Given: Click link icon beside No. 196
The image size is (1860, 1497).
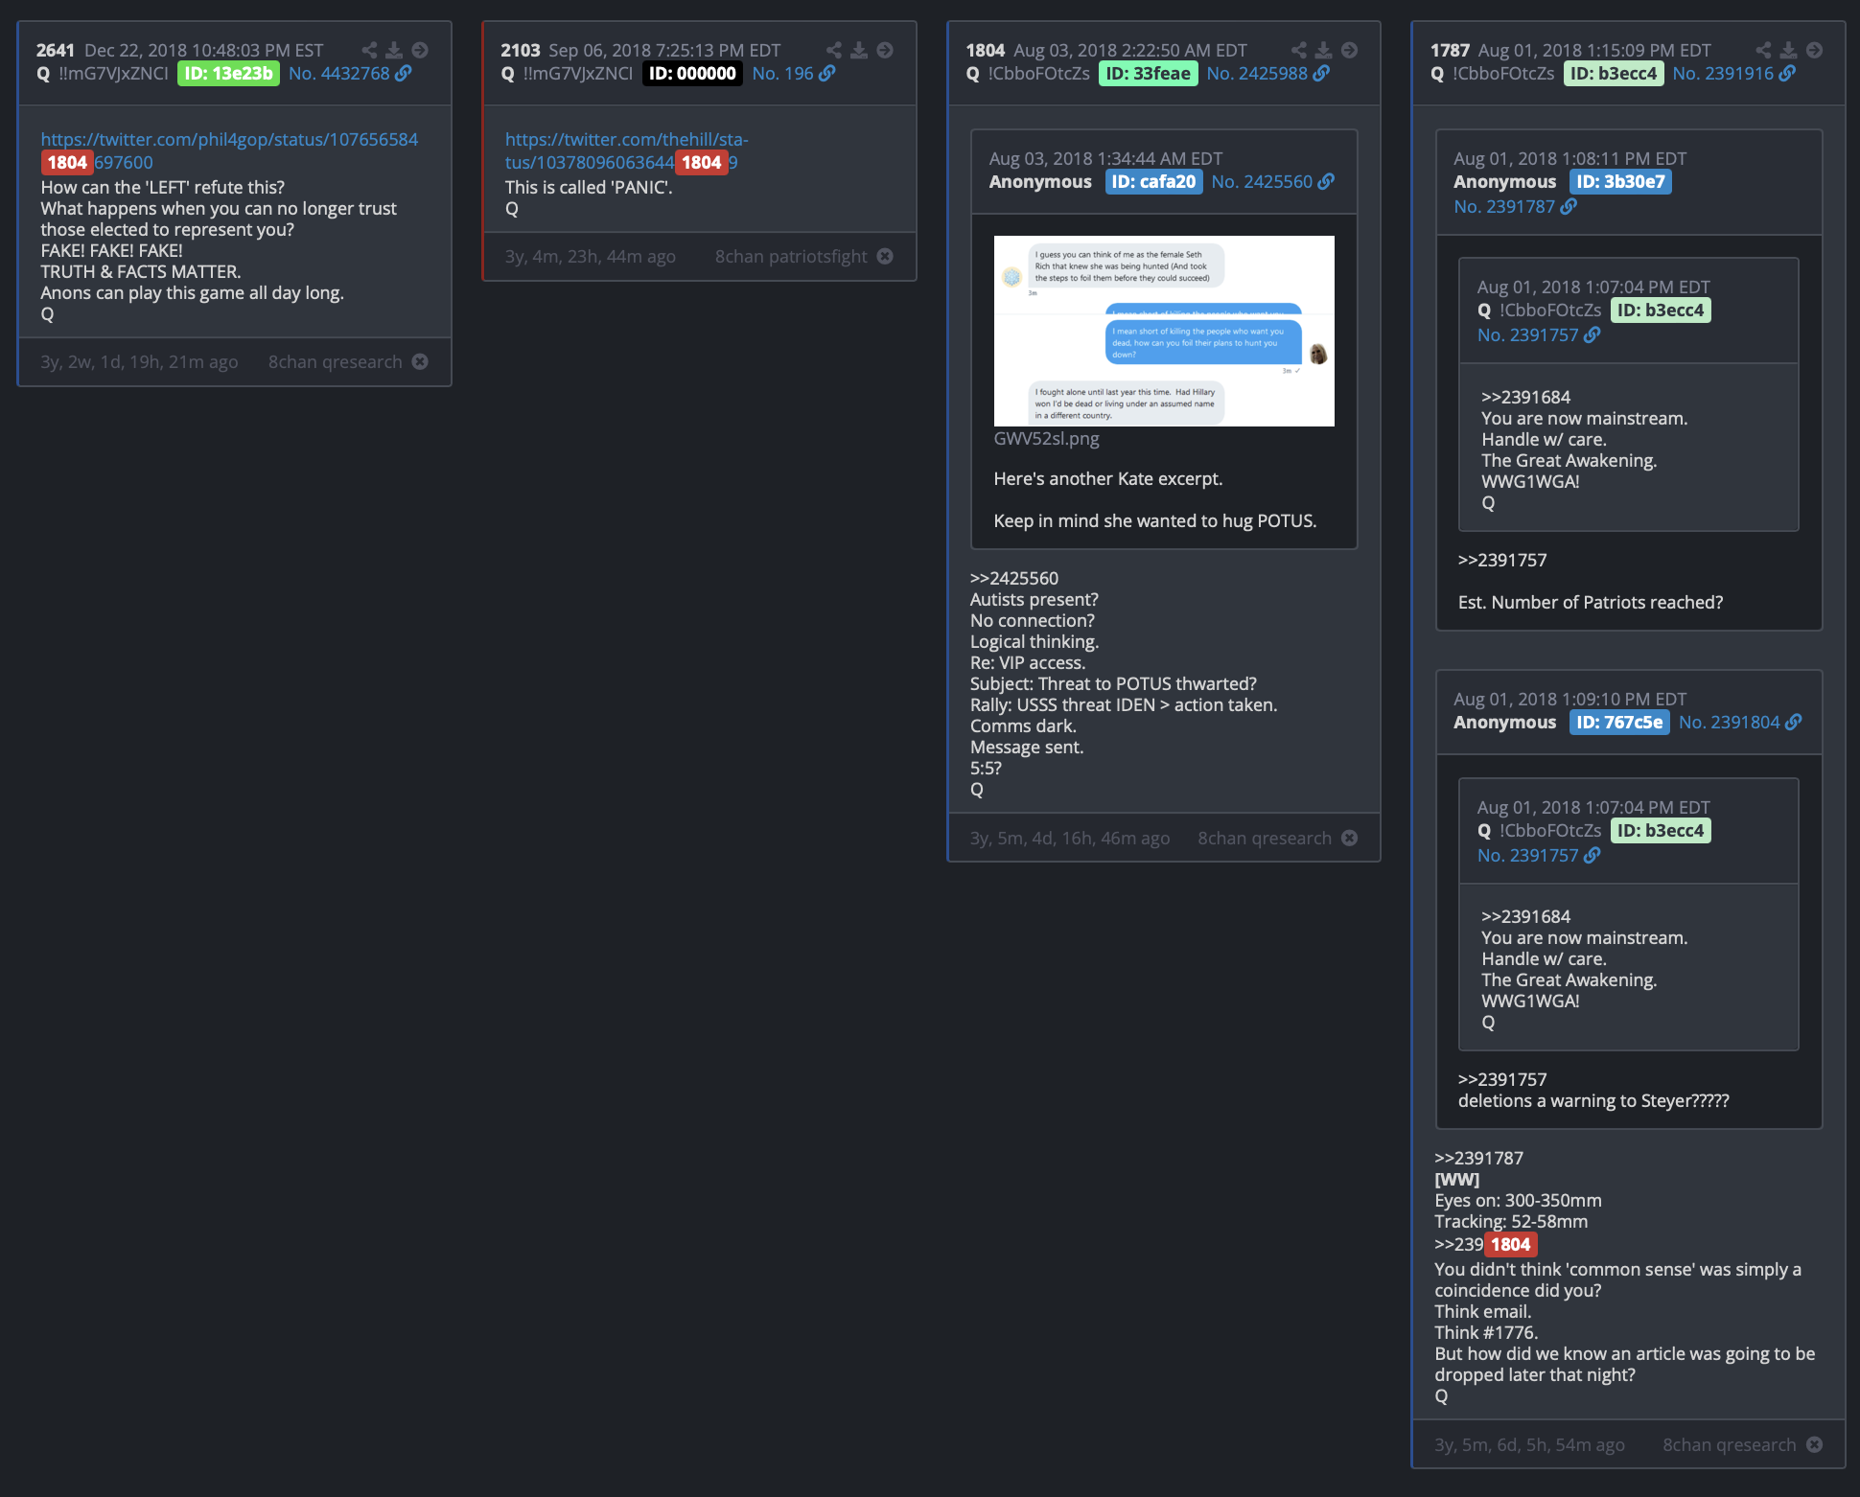Looking at the screenshot, I should point(827,73).
